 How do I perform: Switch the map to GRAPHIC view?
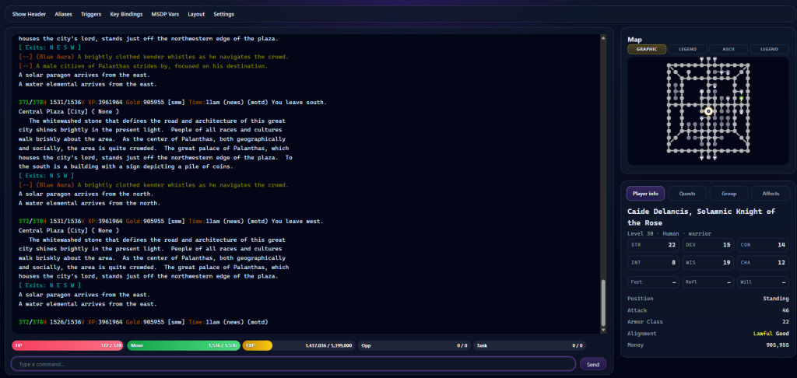tap(647, 49)
